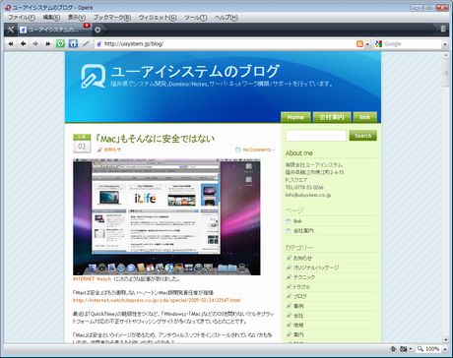Image resolution: width=453 pixels, height=358 pixels.
Task: Open the internet.watch.impress.co.jp article URL link
Action: point(157,300)
